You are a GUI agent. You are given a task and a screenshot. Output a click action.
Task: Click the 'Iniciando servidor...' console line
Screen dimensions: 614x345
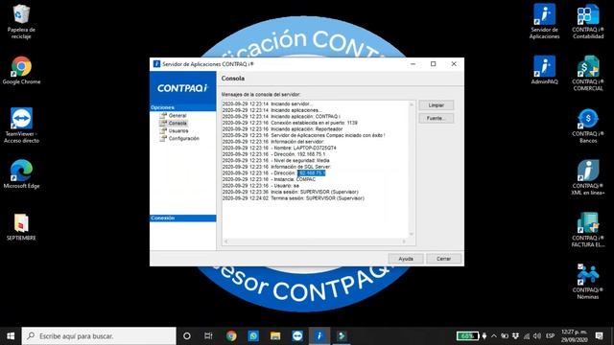[x=268, y=104]
